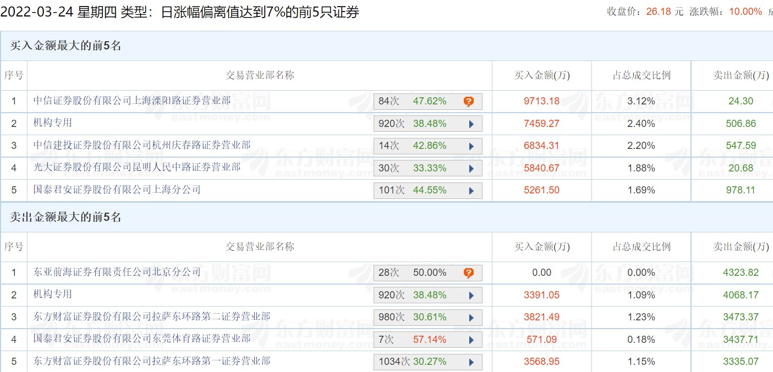
Task: Click orange question icon beside 东亚前海证券北京分公司
Action: pos(468,273)
